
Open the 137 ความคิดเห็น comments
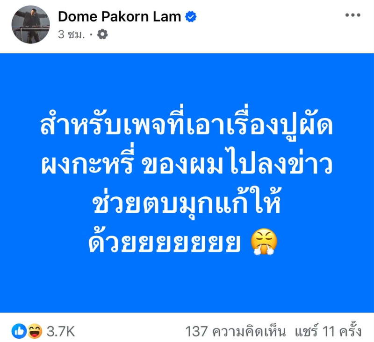[x=236, y=331]
